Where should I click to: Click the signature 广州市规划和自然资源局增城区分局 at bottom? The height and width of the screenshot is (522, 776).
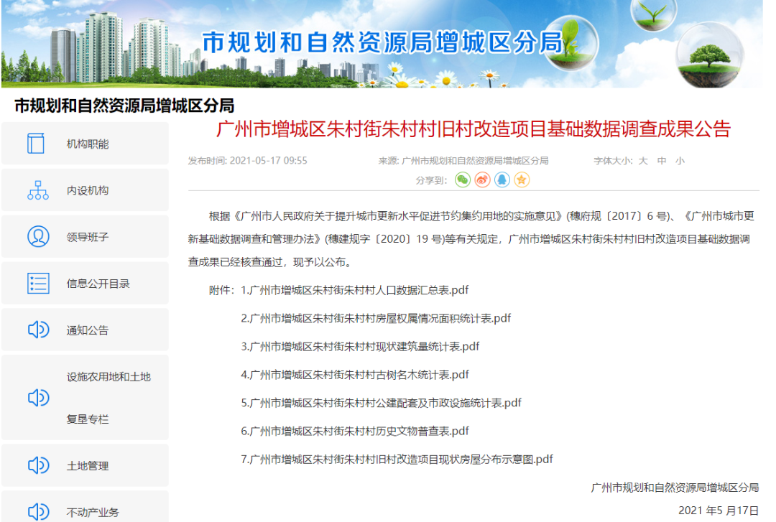[x=675, y=488]
